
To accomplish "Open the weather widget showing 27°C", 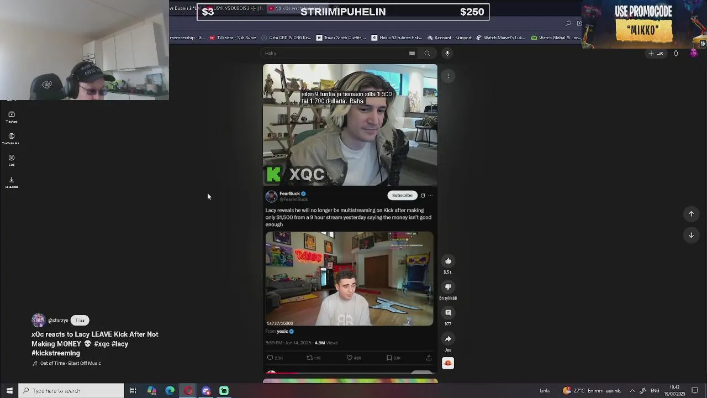I will pyautogui.click(x=592, y=391).
